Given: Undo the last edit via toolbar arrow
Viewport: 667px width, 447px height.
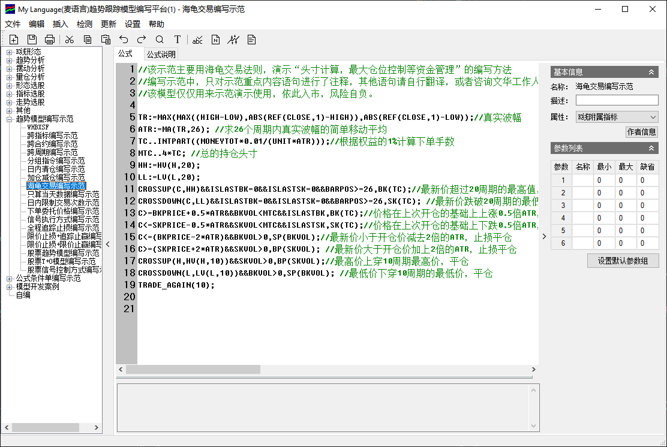Looking at the screenshot, I should pos(124,40).
